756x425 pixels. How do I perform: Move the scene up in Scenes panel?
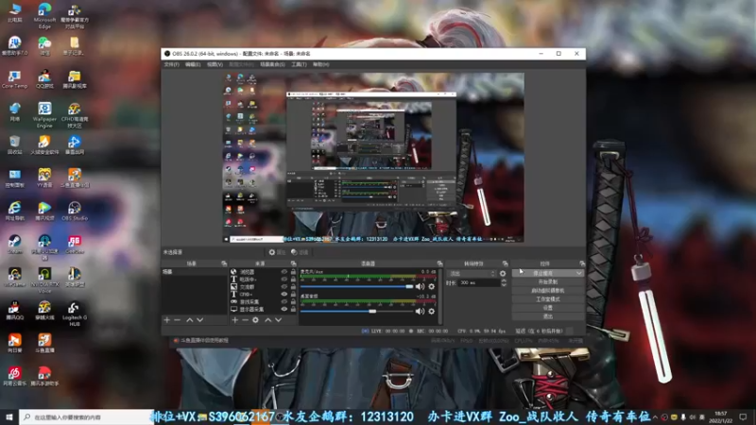point(190,320)
